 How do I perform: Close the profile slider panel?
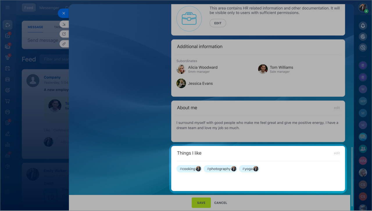tap(64, 13)
